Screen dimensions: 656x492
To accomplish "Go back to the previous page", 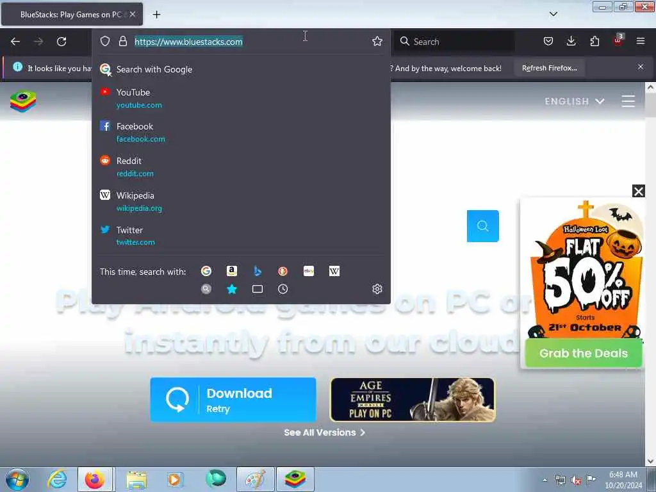I will pos(15,42).
